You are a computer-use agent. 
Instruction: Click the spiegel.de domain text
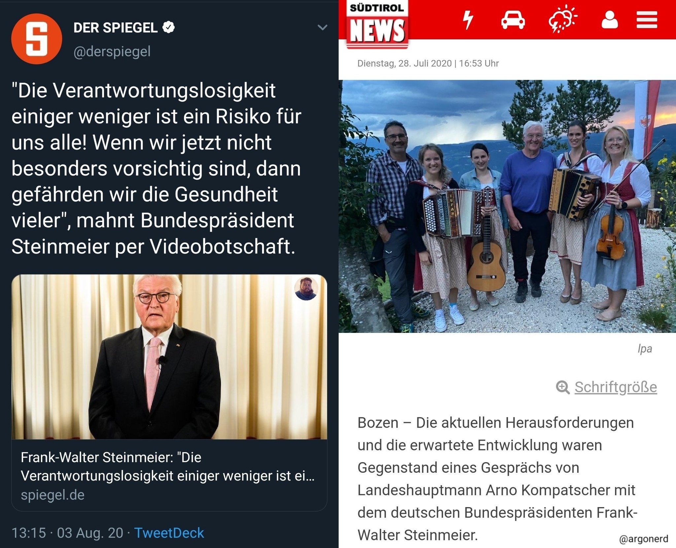click(52, 495)
